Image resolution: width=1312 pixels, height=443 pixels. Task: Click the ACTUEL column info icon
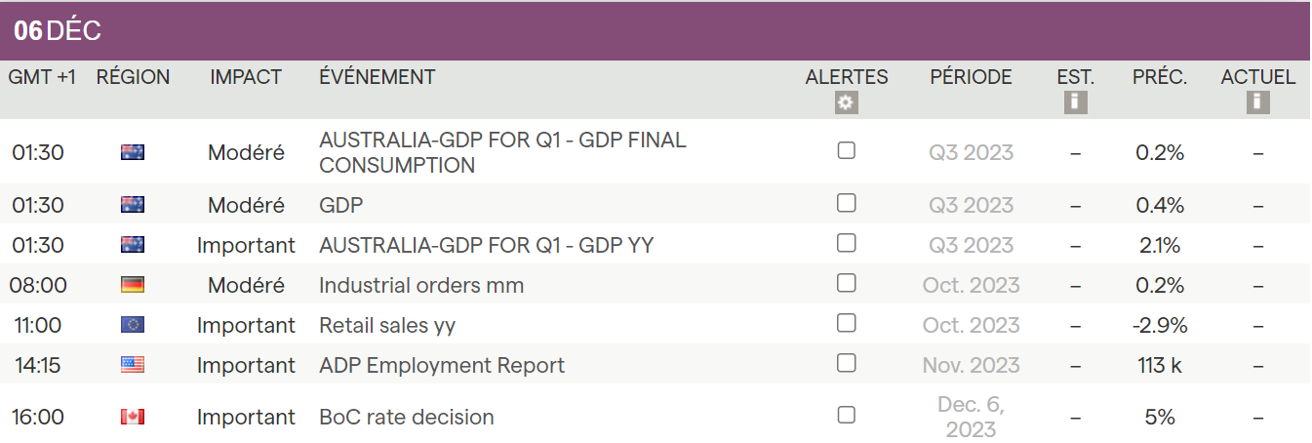click(x=1258, y=101)
